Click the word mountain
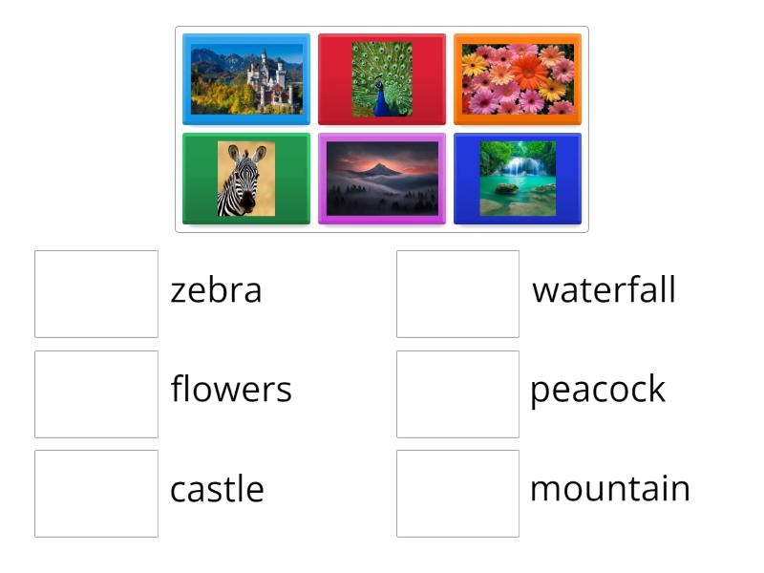 (609, 488)
